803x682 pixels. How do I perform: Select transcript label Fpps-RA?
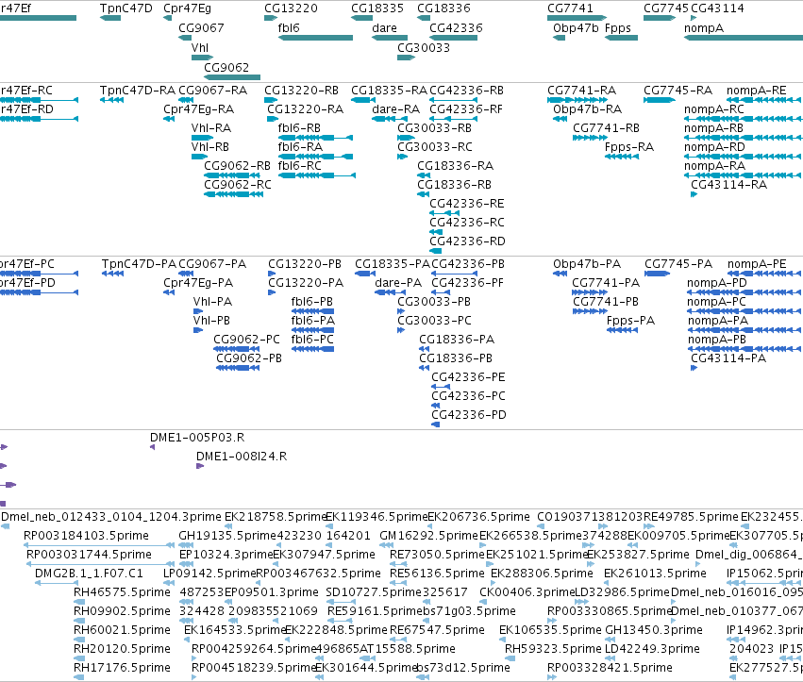point(629,147)
